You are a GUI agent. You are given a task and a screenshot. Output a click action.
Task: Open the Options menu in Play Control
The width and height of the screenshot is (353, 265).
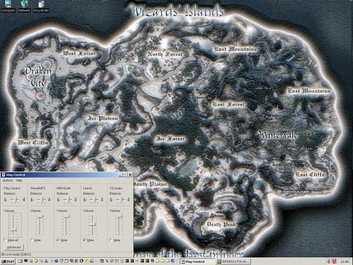(x=7, y=180)
